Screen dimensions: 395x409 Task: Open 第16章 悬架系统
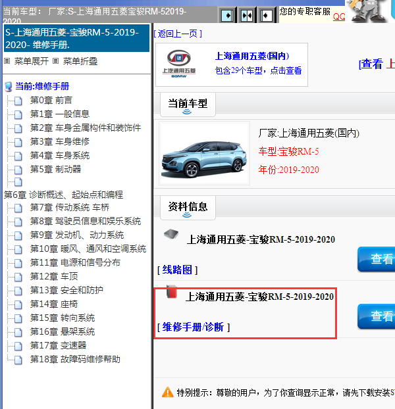tap(63, 332)
